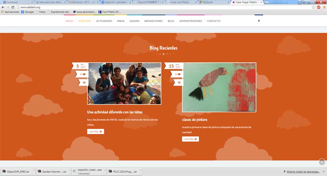The image size is (327, 176).
Task: Open the Chrome menu hamburger icon
Action: pyautogui.click(x=323, y=7)
